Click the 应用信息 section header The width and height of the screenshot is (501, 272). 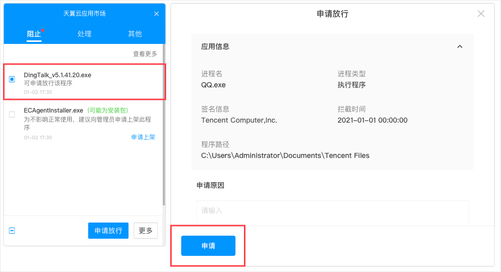[x=216, y=46]
